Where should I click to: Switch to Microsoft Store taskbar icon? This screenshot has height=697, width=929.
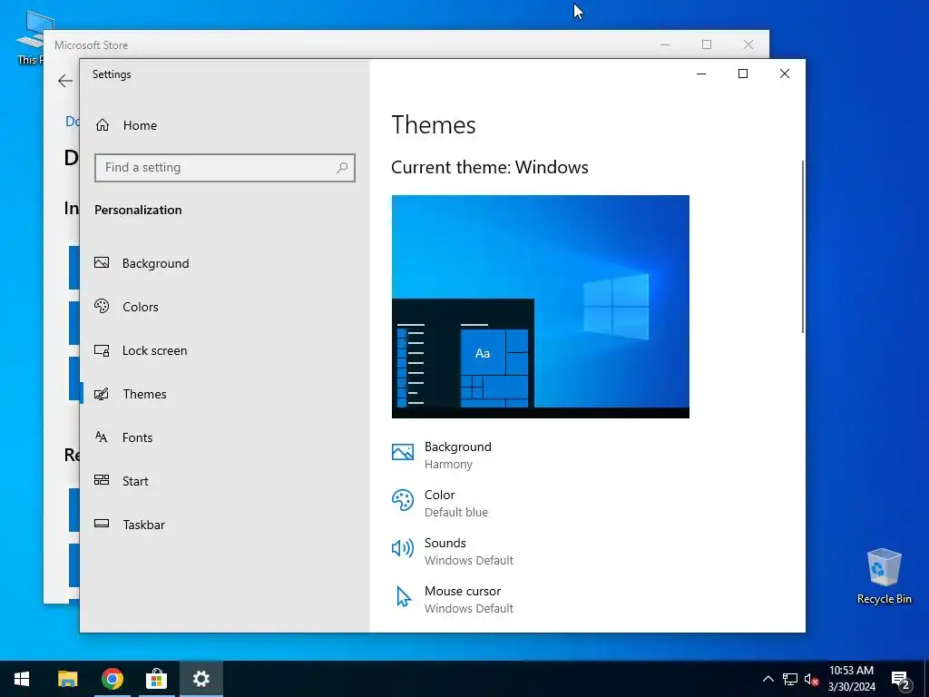pos(156,679)
